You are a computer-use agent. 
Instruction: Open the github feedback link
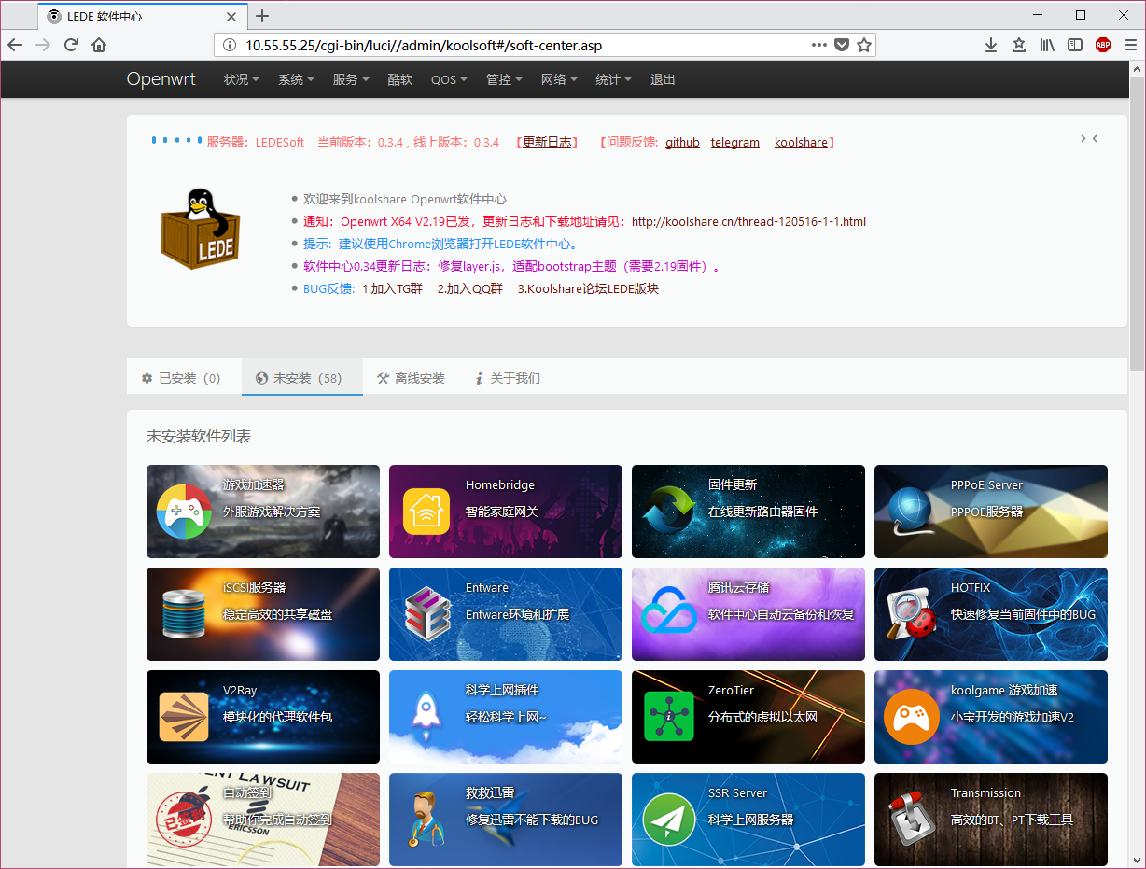[682, 142]
